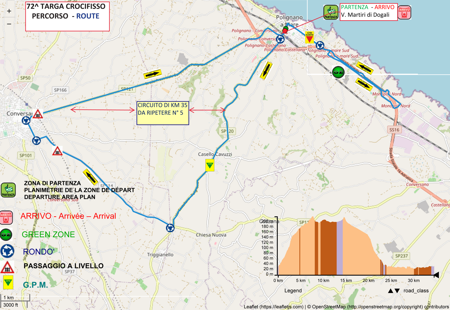Click the Triggianello place label
450x310 pixels.
[x=160, y=255]
